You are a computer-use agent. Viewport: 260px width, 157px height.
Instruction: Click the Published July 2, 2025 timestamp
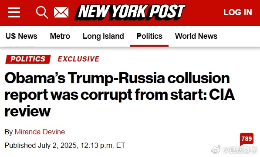(x=65, y=145)
